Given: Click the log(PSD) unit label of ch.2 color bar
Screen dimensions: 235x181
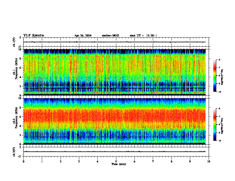Looking at the screenshot, I should point(222,126).
